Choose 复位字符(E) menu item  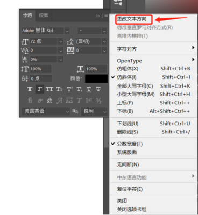153,189
